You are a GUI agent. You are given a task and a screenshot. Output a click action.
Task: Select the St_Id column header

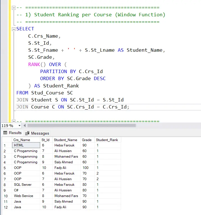pos(46,140)
